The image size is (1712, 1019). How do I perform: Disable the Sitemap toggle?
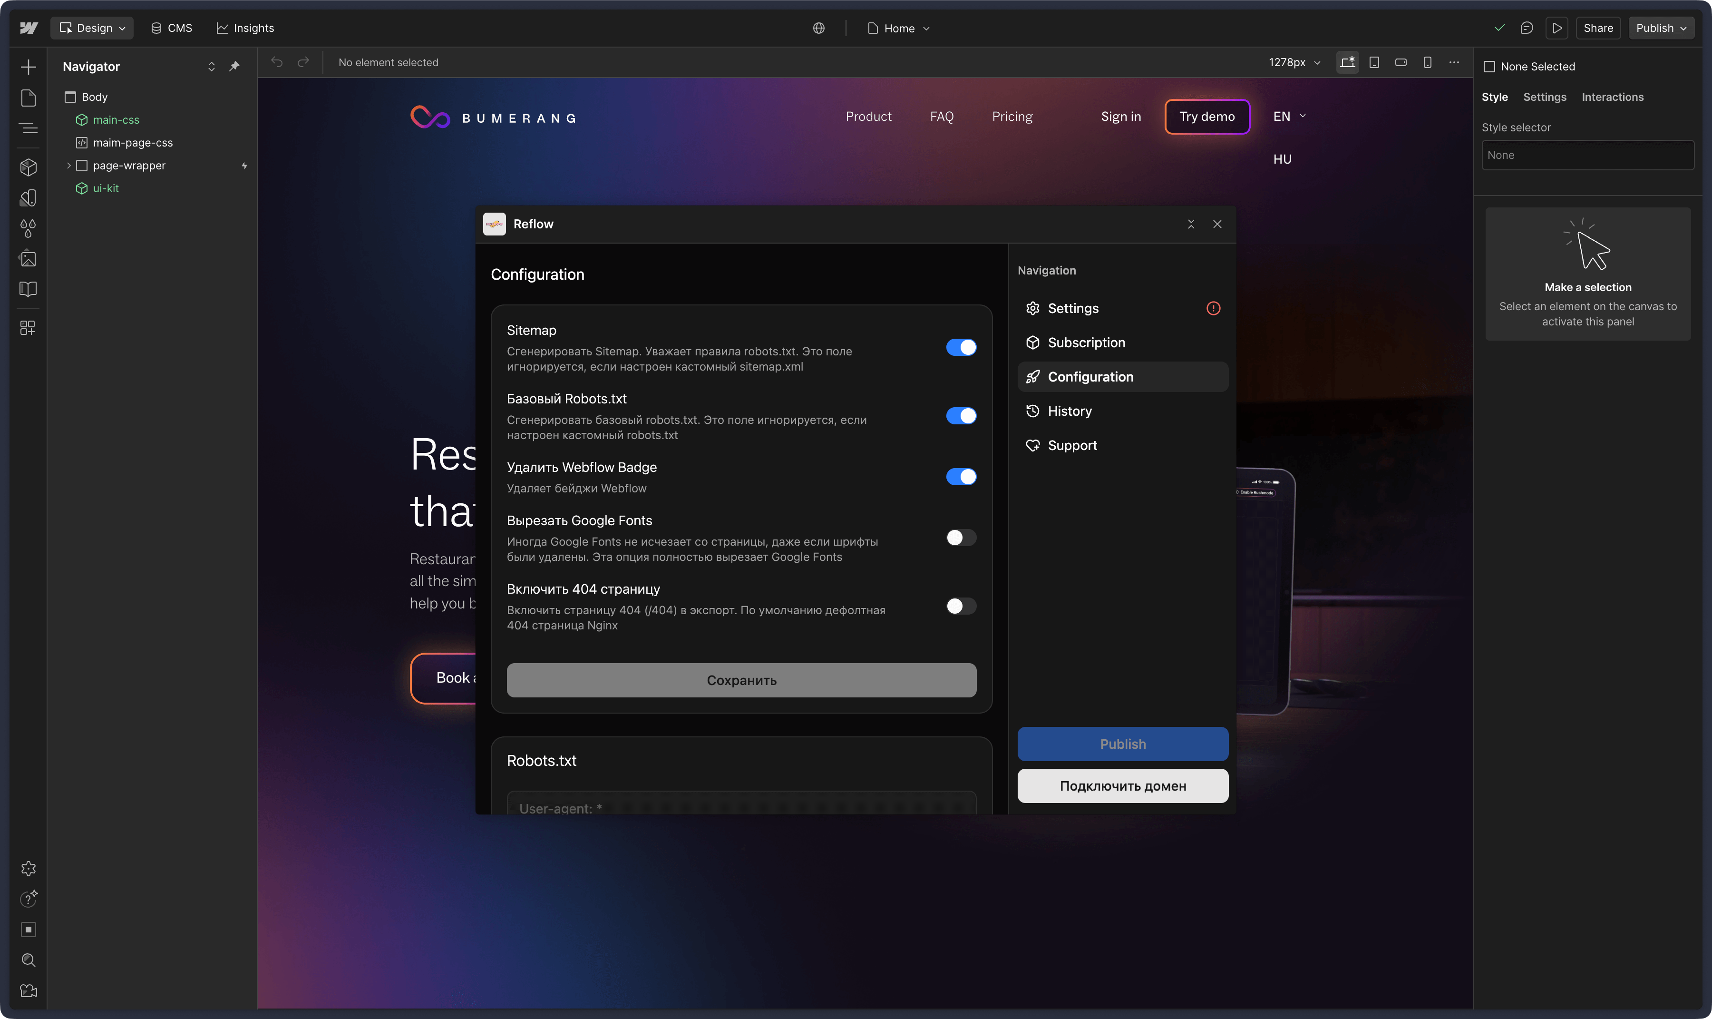[x=960, y=347]
